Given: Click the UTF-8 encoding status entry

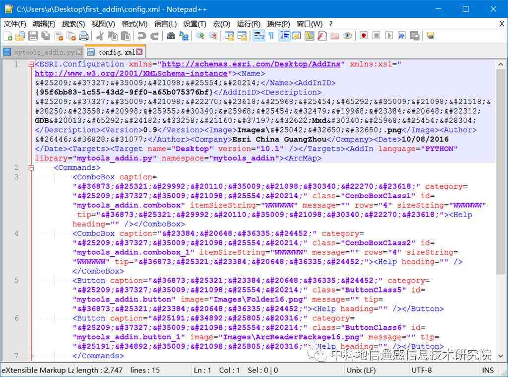Looking at the screenshot, I should (x=421, y=370).
